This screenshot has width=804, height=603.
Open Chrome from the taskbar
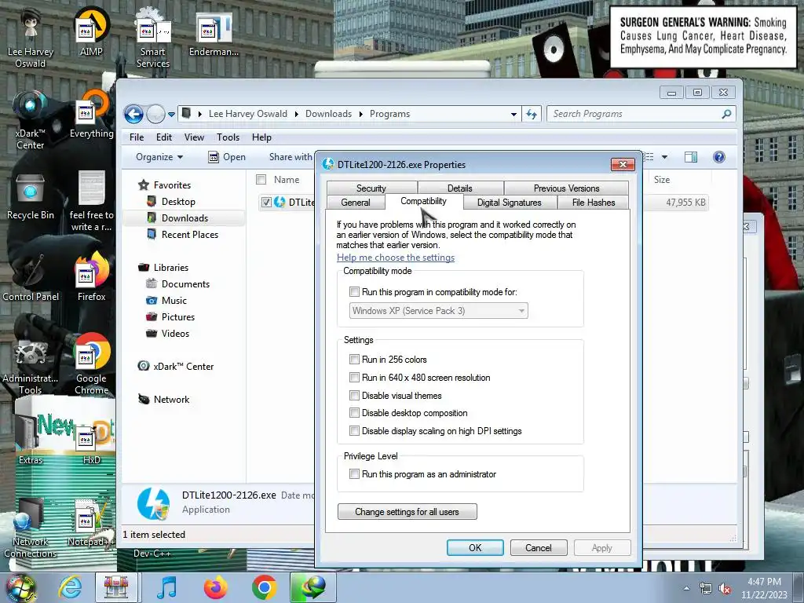point(264,587)
